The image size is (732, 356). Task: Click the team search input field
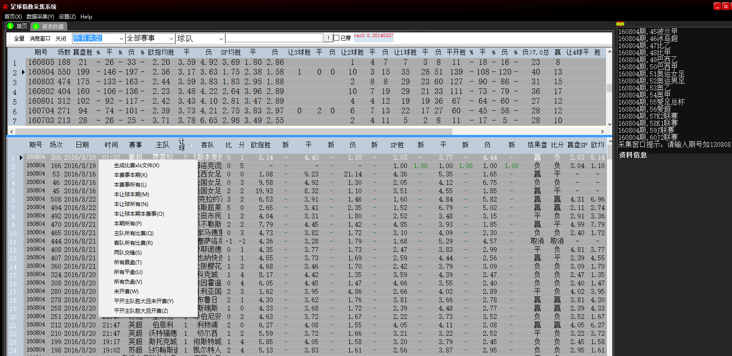point(274,38)
